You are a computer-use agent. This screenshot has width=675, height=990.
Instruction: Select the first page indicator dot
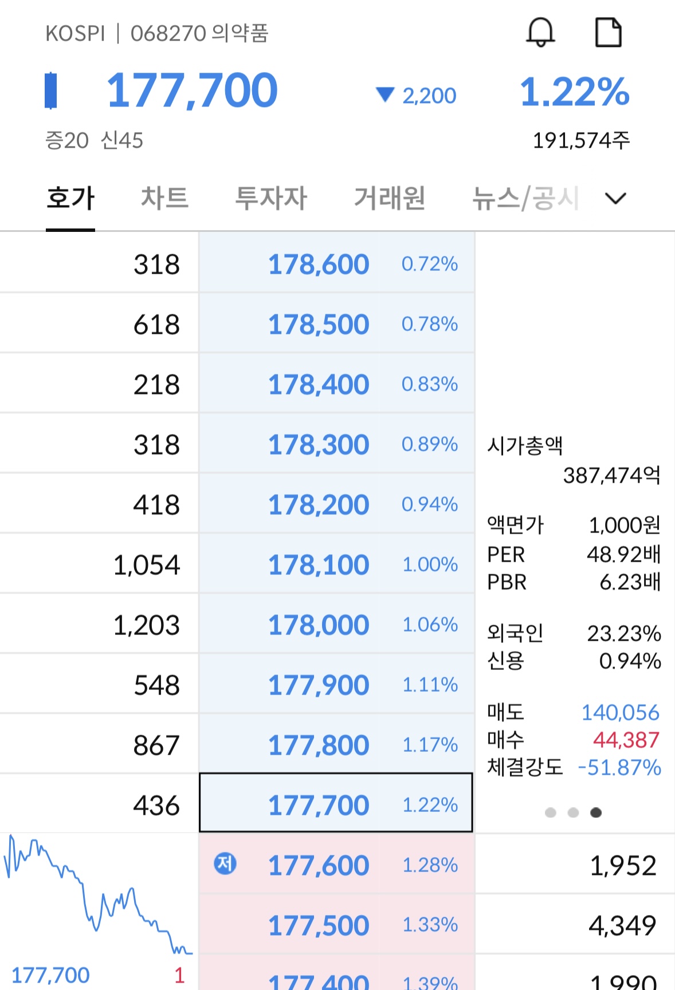(551, 812)
